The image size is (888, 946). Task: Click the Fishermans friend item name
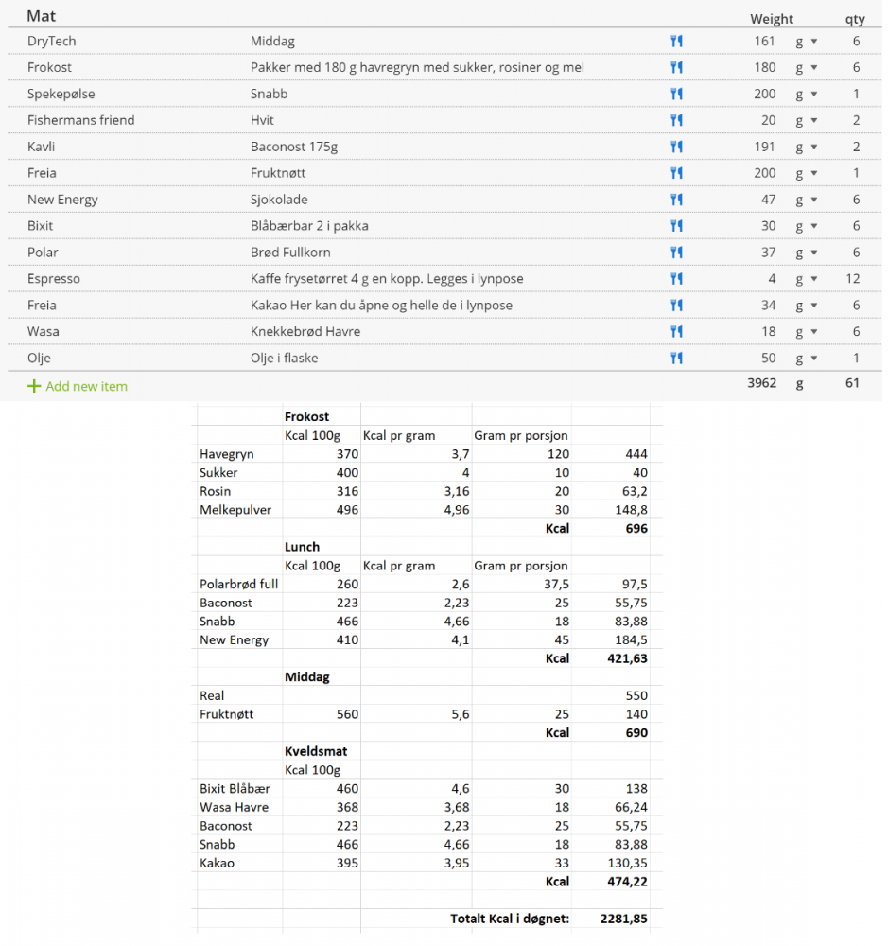pos(81,120)
